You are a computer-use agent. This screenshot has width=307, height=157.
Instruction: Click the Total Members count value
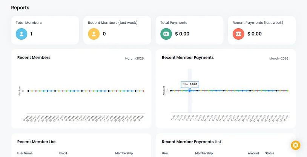[x=31, y=34]
